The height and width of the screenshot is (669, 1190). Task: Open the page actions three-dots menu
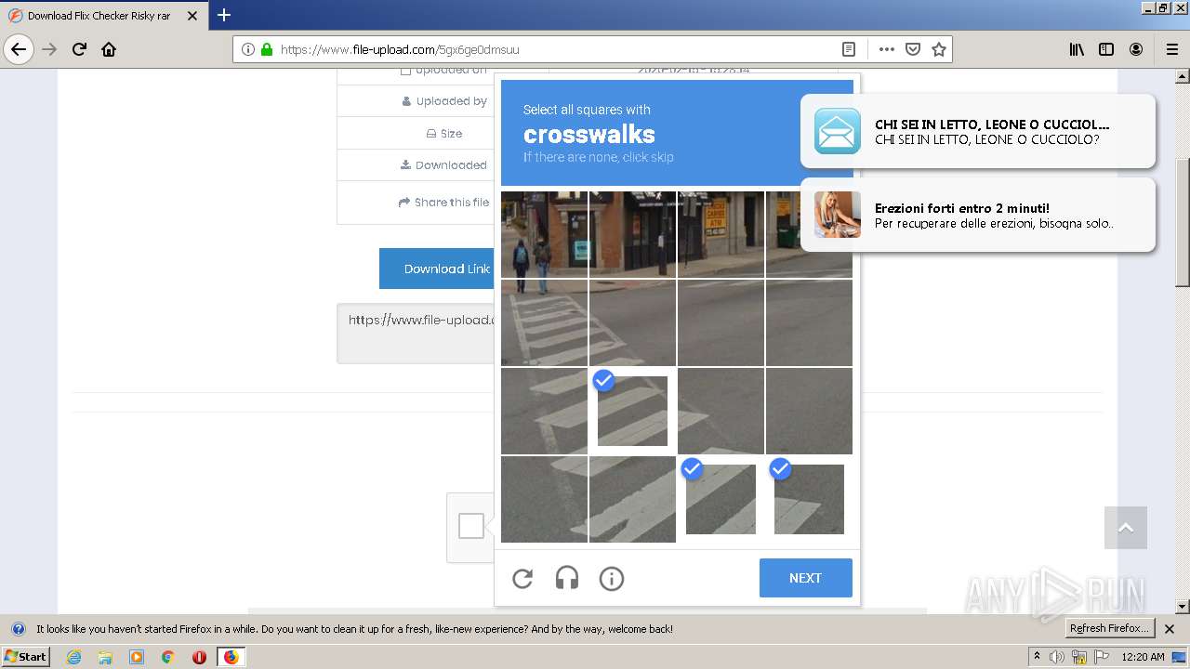(x=886, y=49)
